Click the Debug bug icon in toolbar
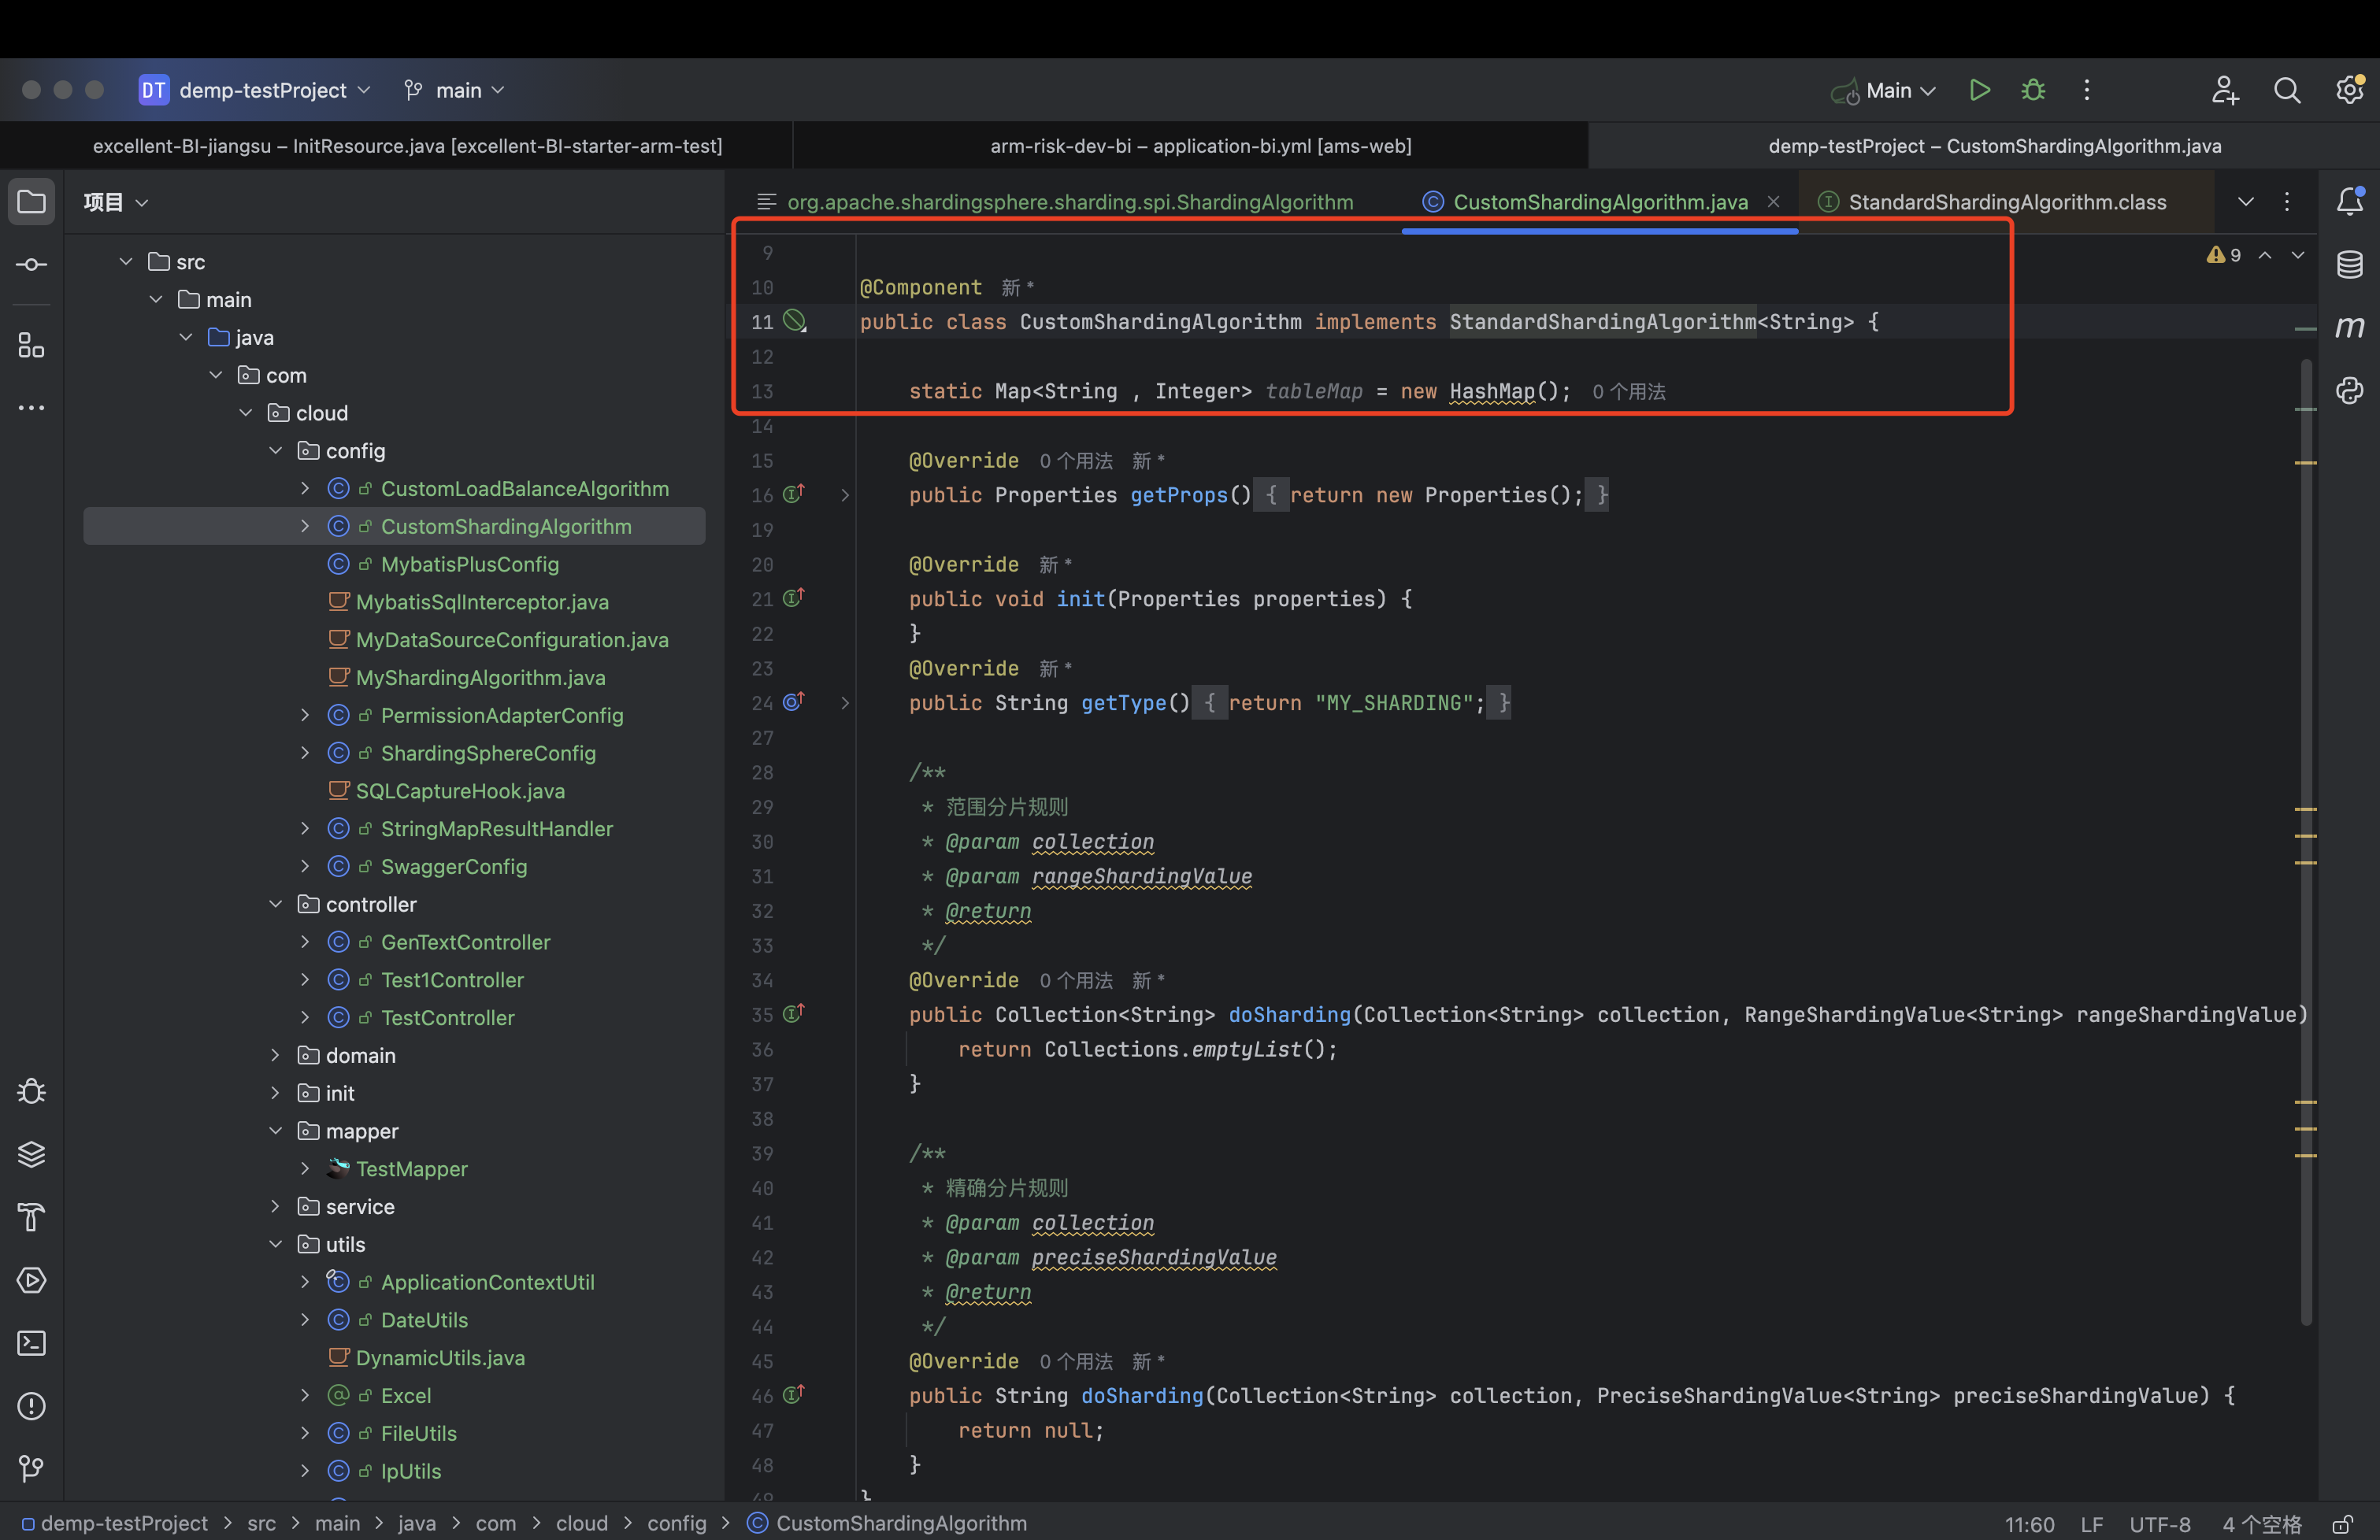This screenshot has width=2380, height=1540. pos(2033,90)
